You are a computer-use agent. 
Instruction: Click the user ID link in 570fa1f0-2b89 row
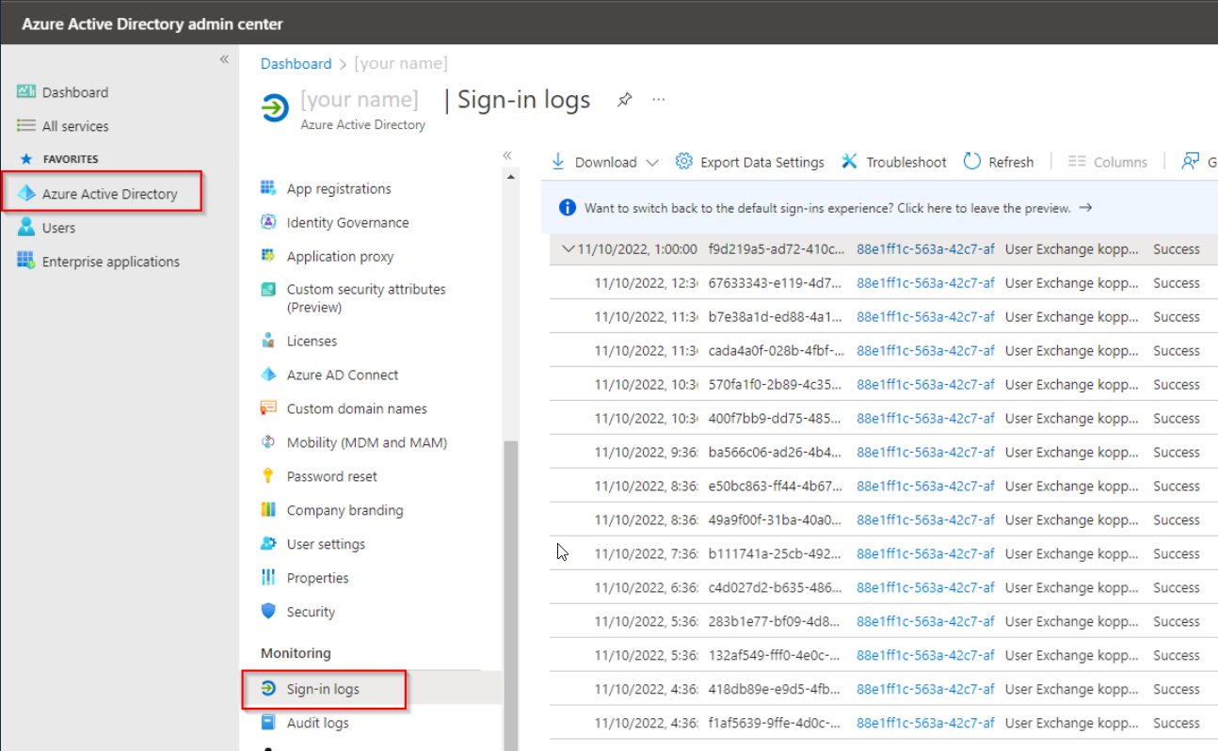[x=925, y=385]
